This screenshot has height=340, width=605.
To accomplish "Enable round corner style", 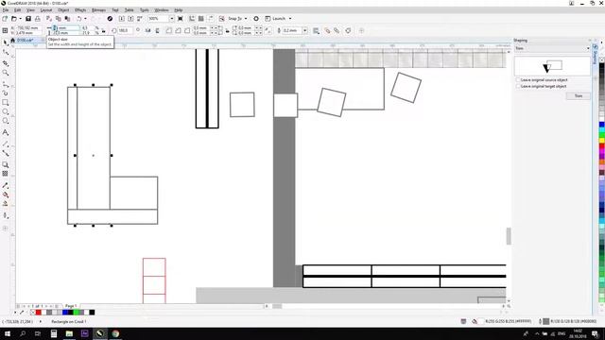I will point(168,30).
